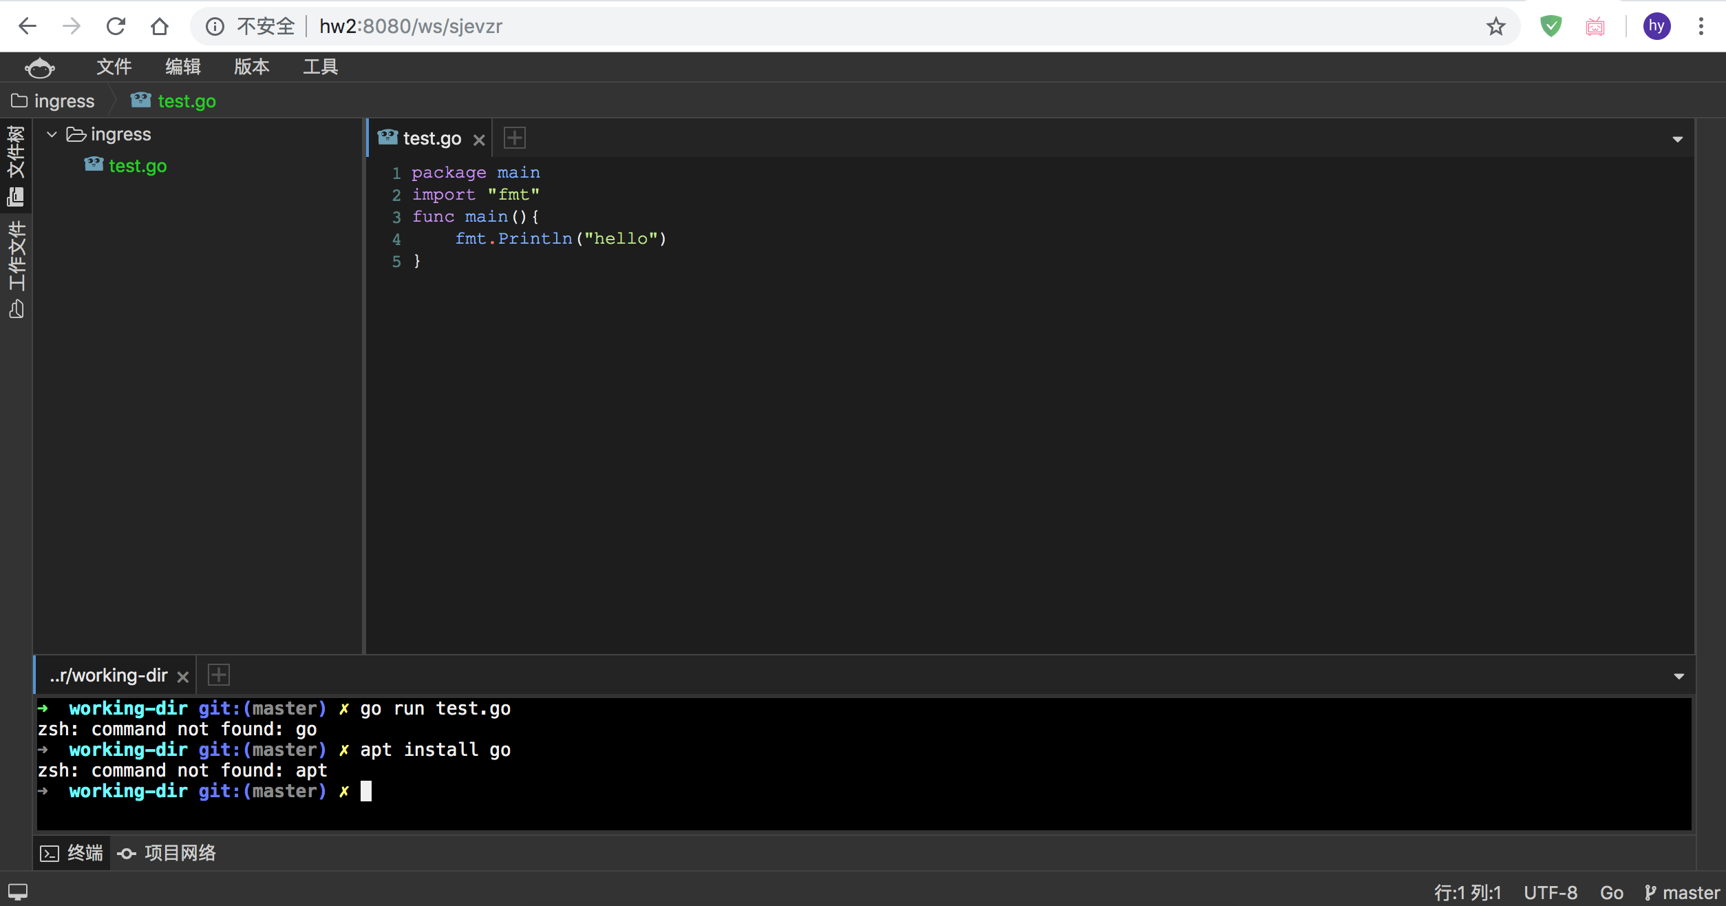Open the 文件 menu
The width and height of the screenshot is (1726, 906).
114,67
